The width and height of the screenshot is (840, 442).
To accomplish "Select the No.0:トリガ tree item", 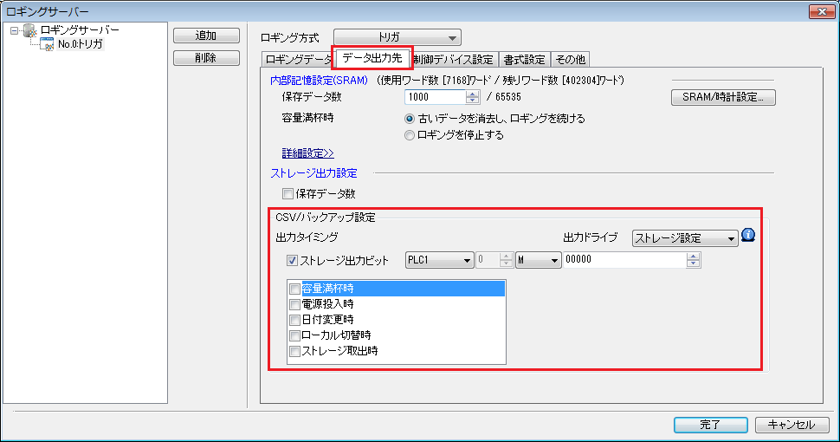I will click(81, 44).
